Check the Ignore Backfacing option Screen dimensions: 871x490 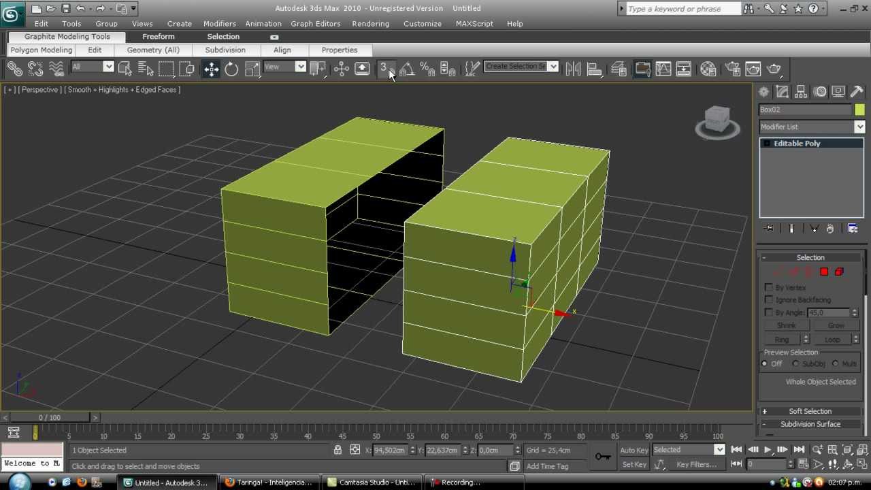pos(769,300)
